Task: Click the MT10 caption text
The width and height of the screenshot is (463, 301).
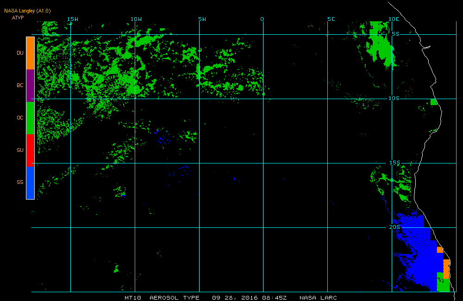Action: click(x=133, y=298)
